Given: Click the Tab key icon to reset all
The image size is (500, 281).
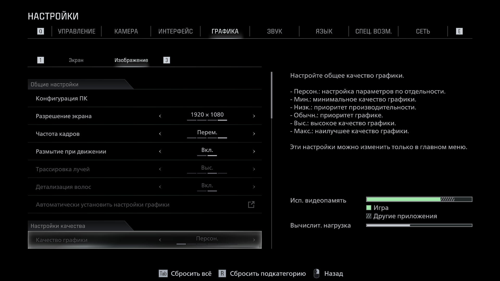Looking at the screenshot, I should [163, 273].
